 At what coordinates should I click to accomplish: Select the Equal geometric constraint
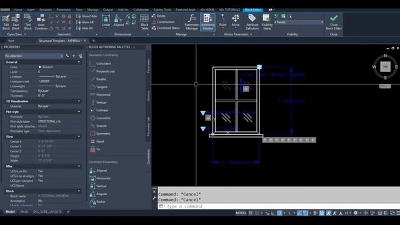(97, 141)
